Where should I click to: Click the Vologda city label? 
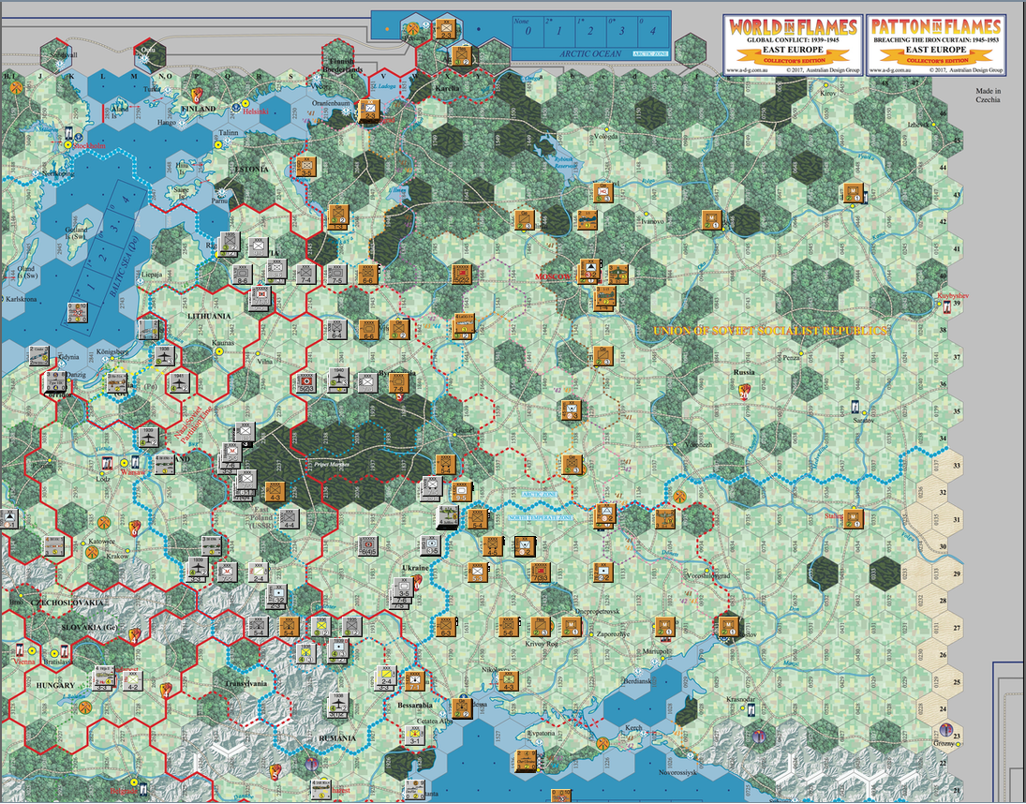(605, 136)
